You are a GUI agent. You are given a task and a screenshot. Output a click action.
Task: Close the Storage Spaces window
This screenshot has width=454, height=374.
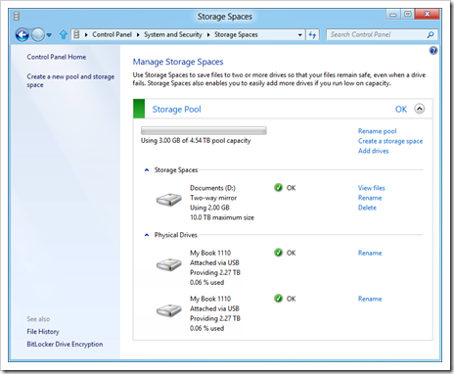pos(428,15)
